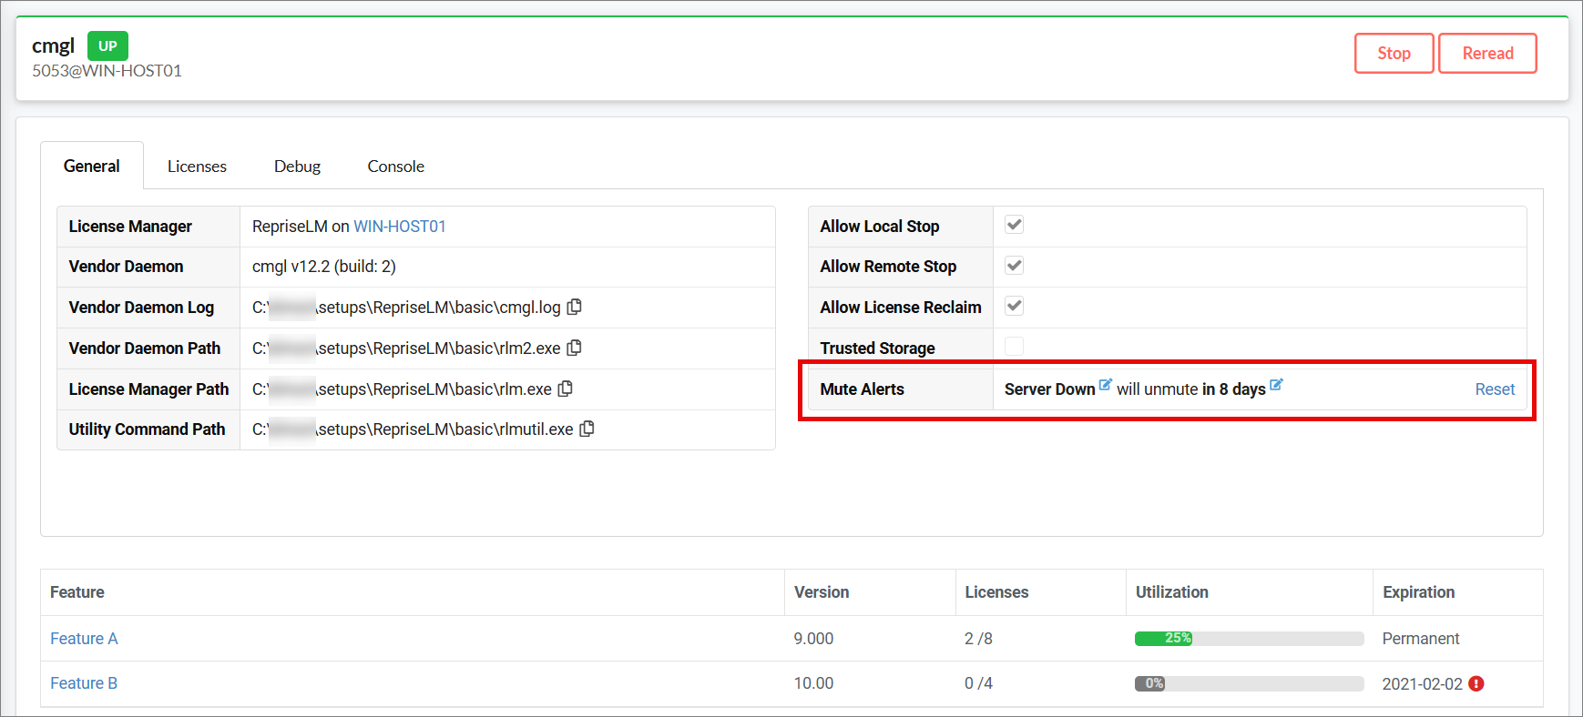Enable the Trusted Storage checkbox
Screen dimensions: 1583x717
pos(1014,347)
